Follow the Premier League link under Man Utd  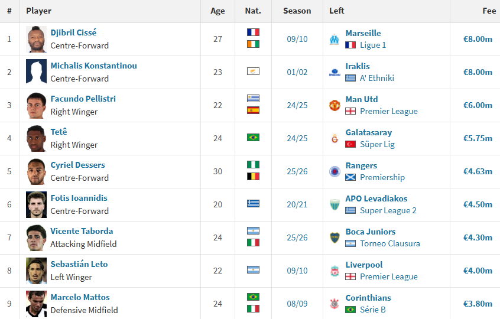388,111
